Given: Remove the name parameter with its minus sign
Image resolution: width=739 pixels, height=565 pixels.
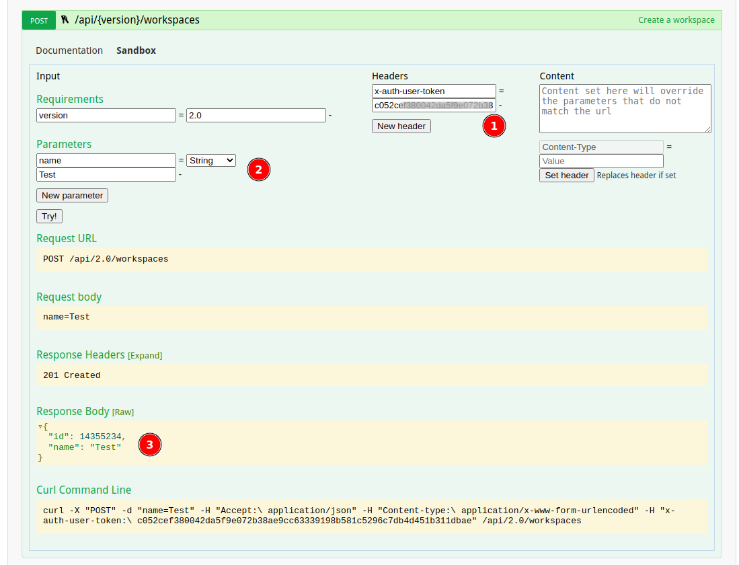Looking at the screenshot, I should pyautogui.click(x=180, y=175).
